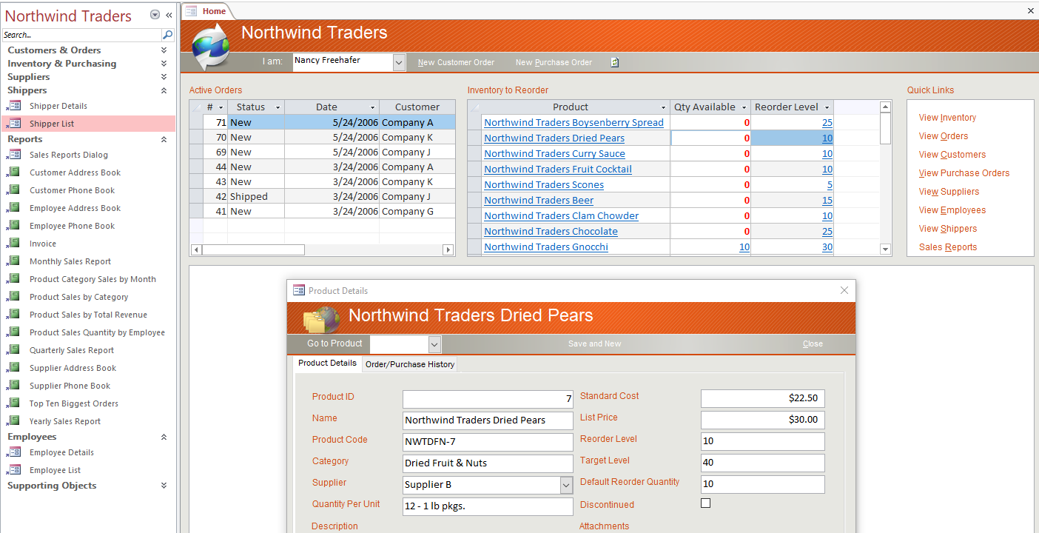1039x533 pixels.
Task: Toggle the Discontinued checkbox
Action: (x=705, y=503)
